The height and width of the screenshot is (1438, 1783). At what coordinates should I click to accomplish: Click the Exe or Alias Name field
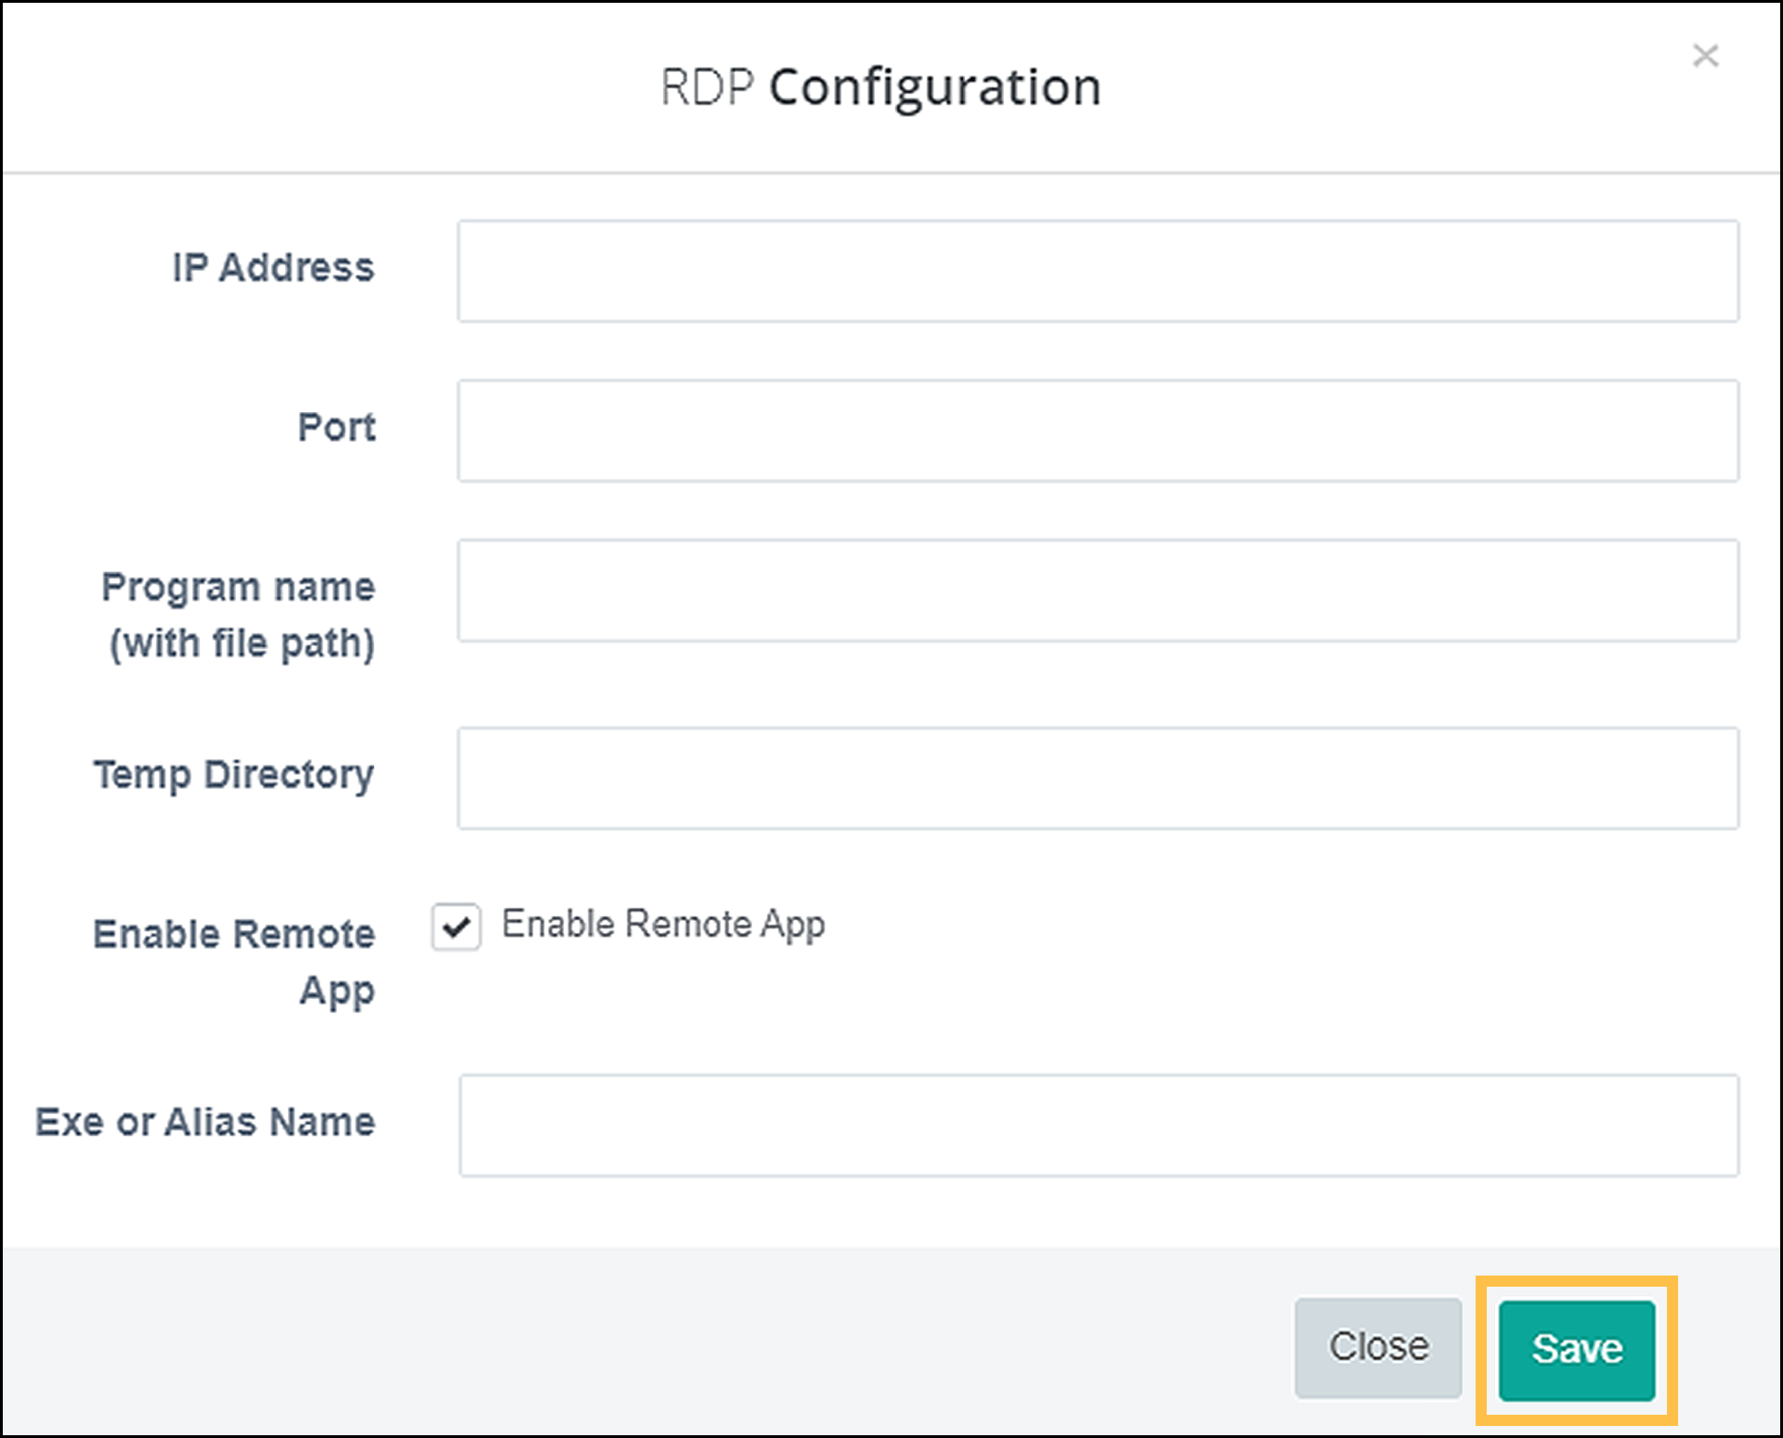pyautogui.click(x=1096, y=1125)
